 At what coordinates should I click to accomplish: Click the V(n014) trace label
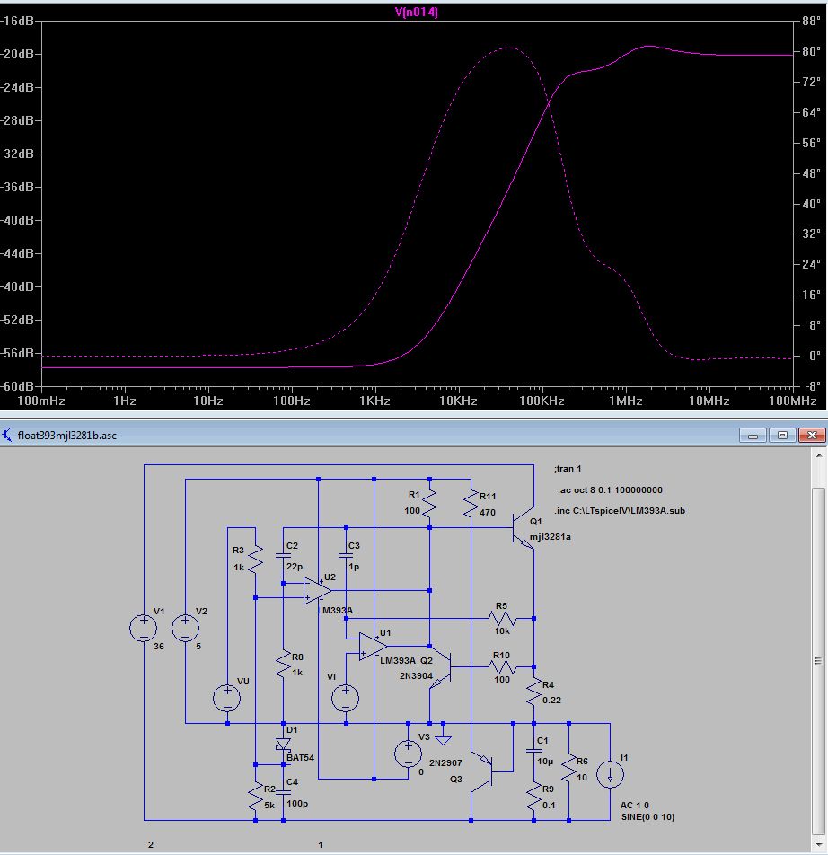click(x=417, y=12)
